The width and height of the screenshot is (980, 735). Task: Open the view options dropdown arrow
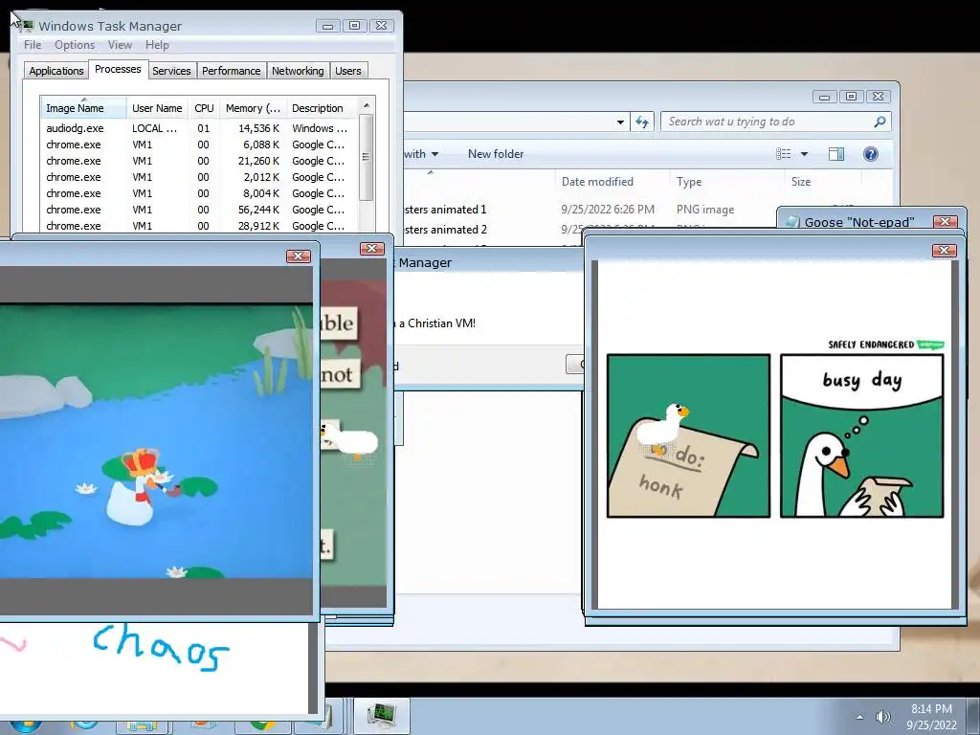point(804,154)
